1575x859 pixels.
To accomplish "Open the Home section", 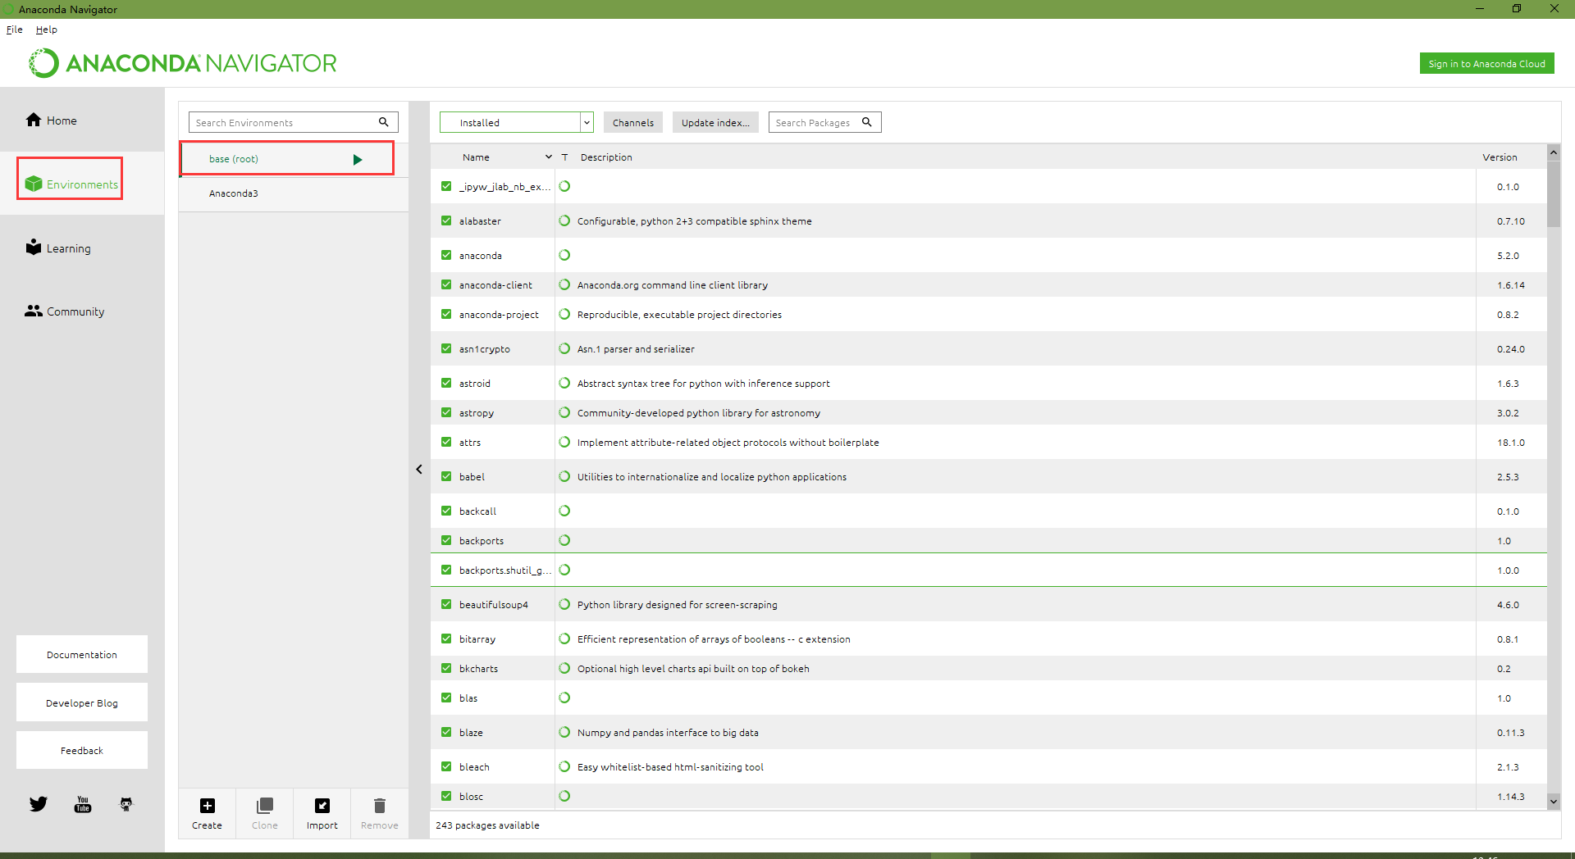I will pos(51,120).
